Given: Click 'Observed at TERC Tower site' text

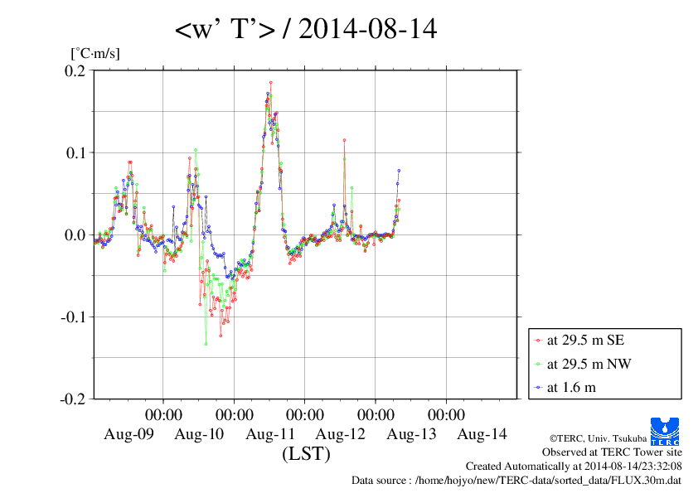Looking at the screenshot, I should pyautogui.click(x=612, y=452).
